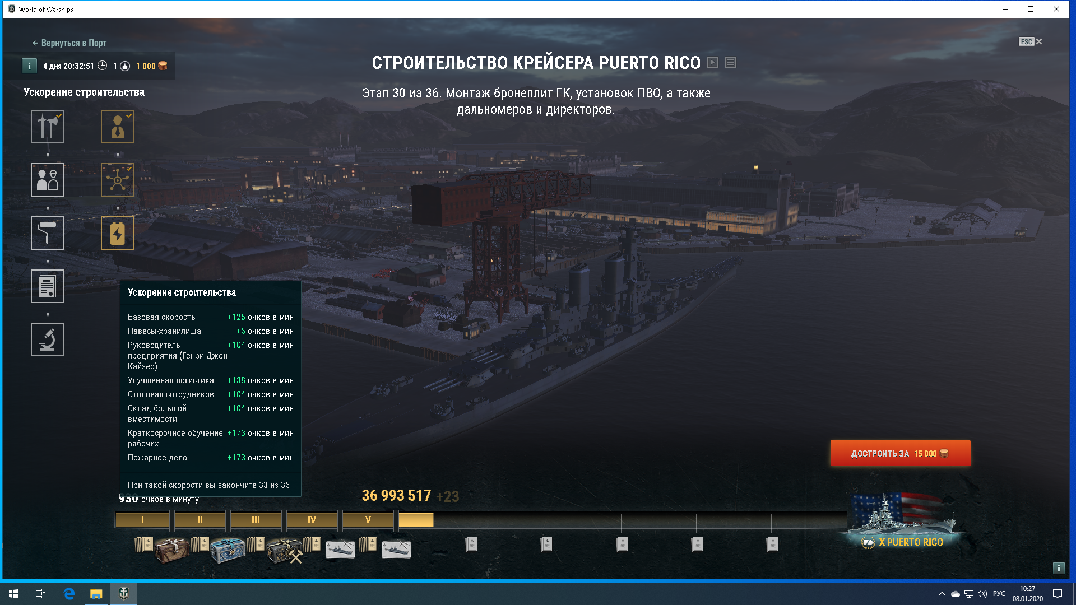Select the microscope research upgrade icon
This screenshot has height=605, width=1076.
(48, 339)
